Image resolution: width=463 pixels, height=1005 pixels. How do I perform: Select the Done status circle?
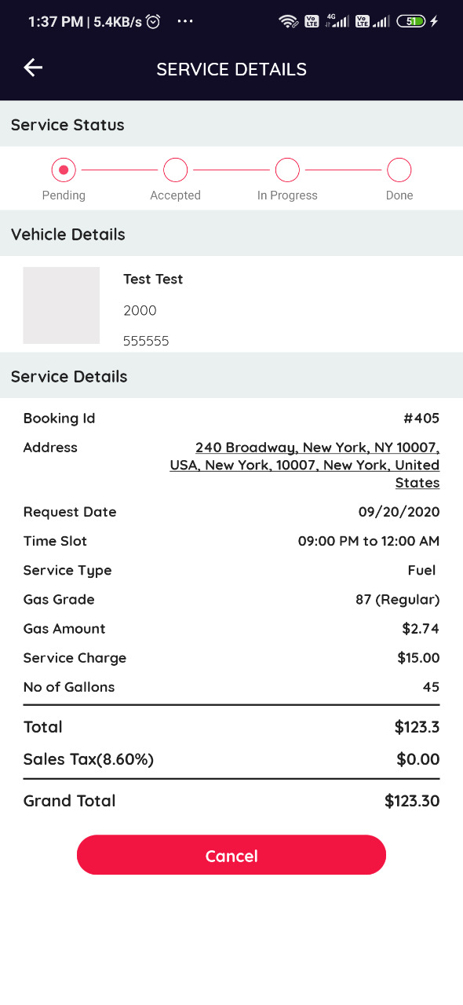click(x=399, y=170)
